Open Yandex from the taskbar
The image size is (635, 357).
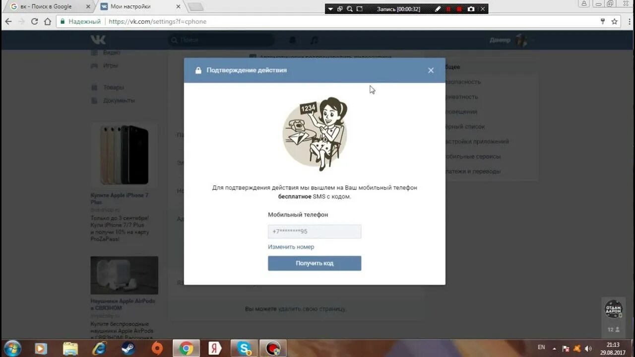point(215,349)
